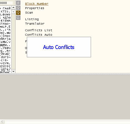Choose the Scan menu entry
Viewport: 130px width, 124px height.
pyautogui.click(x=29, y=13)
